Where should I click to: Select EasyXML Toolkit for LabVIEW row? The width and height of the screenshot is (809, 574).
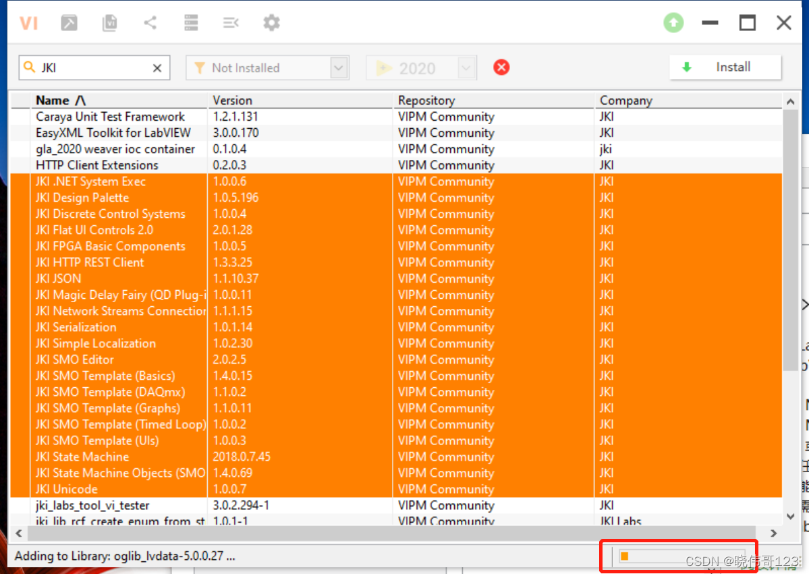396,133
